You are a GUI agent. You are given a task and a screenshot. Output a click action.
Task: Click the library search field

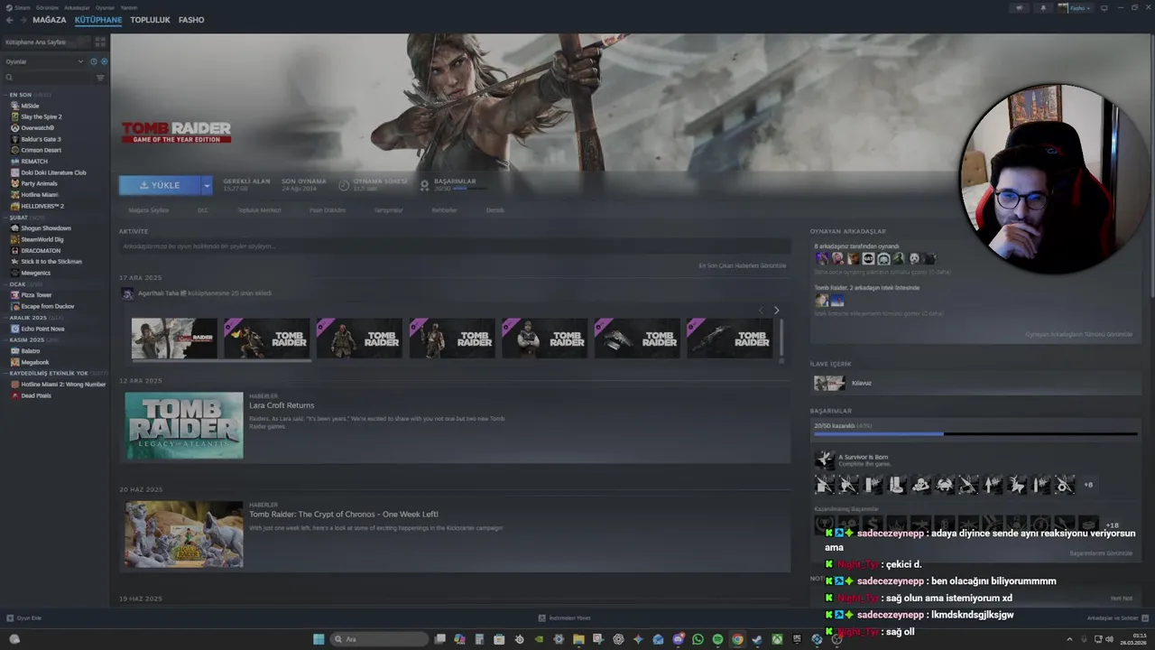(x=47, y=78)
